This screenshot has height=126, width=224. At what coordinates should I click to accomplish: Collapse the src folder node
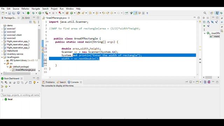5,64
